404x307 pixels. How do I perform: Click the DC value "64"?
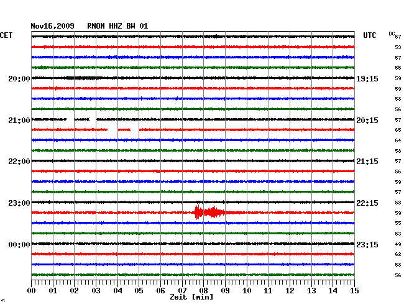398,140
